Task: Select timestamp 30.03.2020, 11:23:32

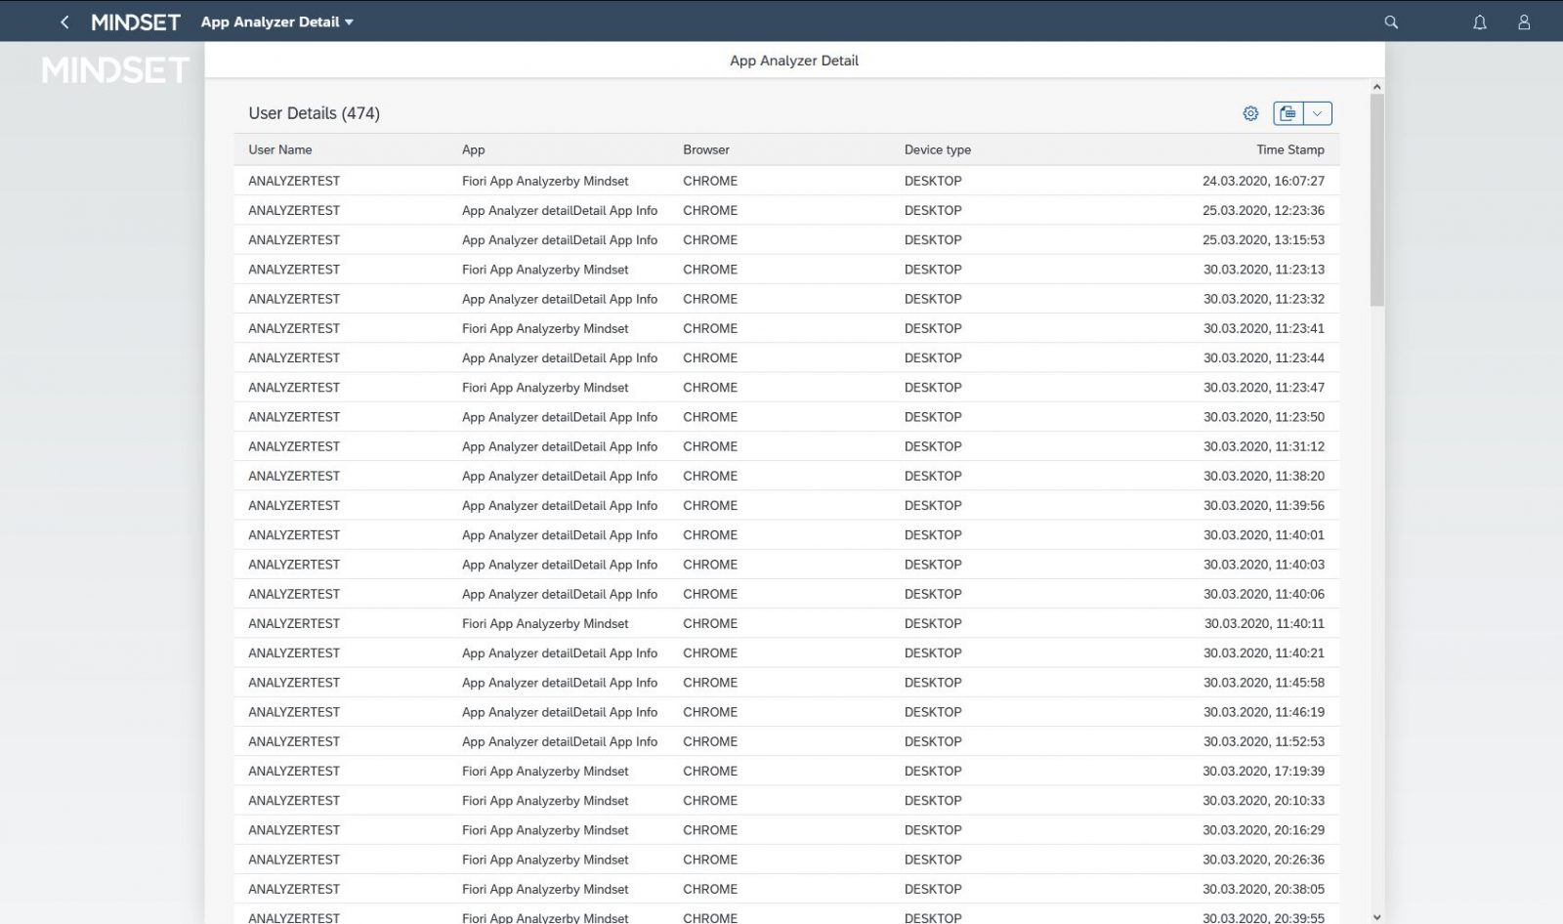Action: point(1264,299)
